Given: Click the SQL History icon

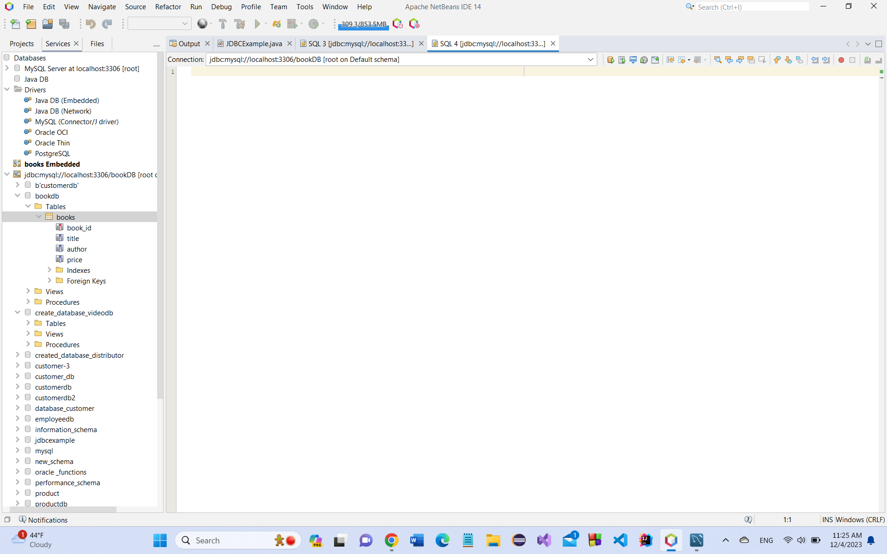Looking at the screenshot, I should tap(644, 60).
